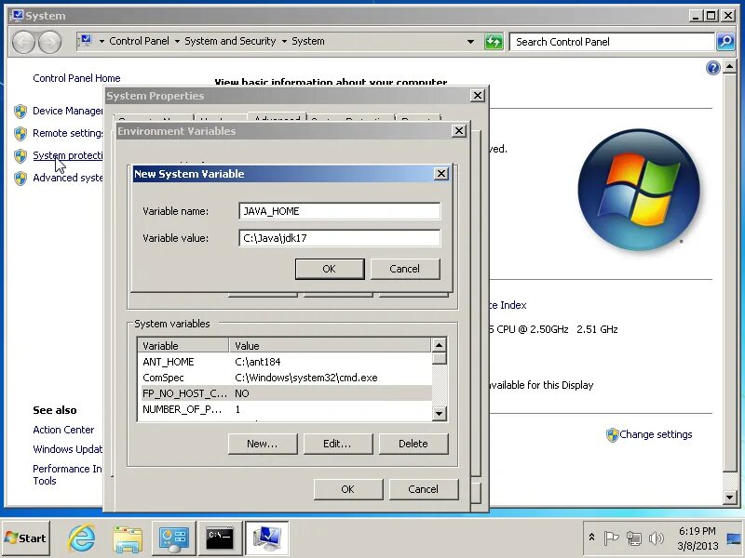Click the shield icon next to Change settings
745x558 pixels.
pyautogui.click(x=613, y=435)
